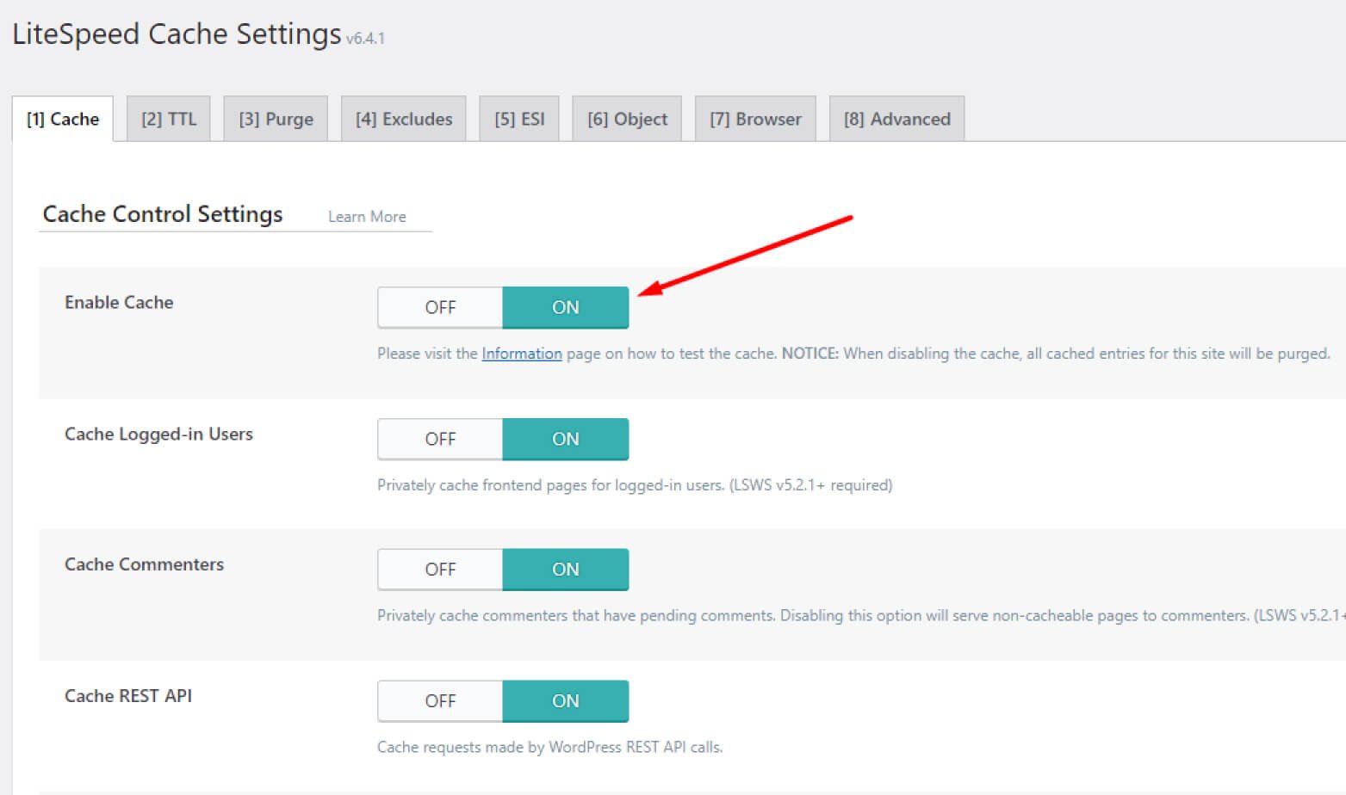This screenshot has width=1346, height=795.
Task: Click the Cache Control Settings heading
Action: [163, 213]
